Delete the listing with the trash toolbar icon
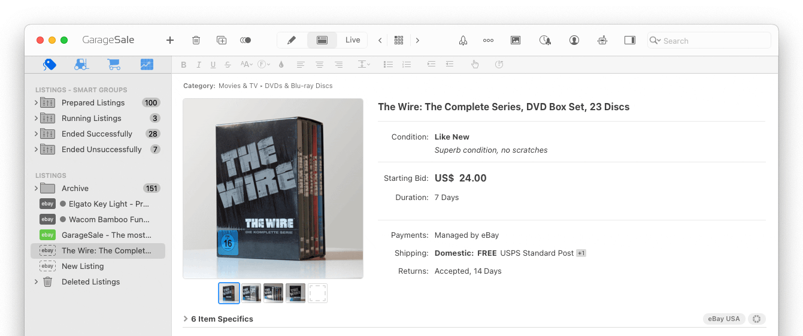This screenshot has height=336, width=803. [x=196, y=40]
